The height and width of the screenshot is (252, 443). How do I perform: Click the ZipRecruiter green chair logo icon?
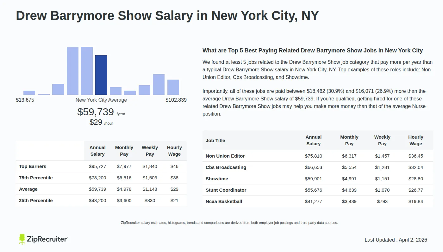pos(22,239)
